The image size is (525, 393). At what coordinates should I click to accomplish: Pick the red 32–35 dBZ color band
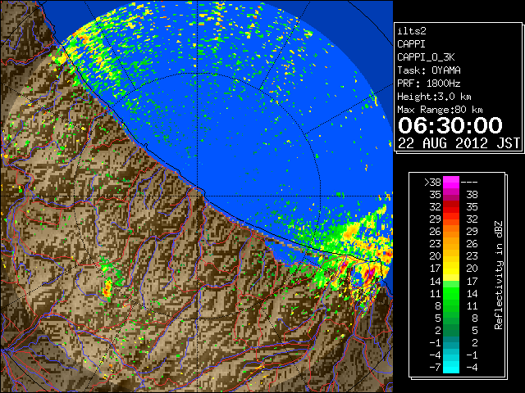(451, 207)
